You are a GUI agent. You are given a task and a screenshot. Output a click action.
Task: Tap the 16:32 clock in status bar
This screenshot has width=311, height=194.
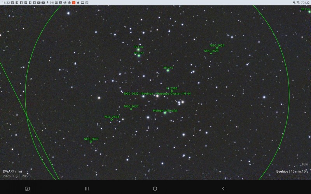pyautogui.click(x=6, y=3)
